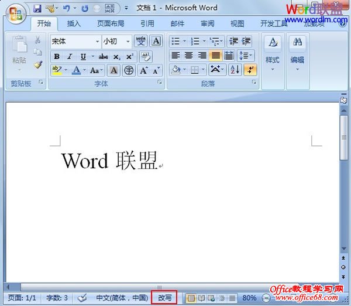
Task: Switch to Print Layout view button
Action: click(191, 298)
